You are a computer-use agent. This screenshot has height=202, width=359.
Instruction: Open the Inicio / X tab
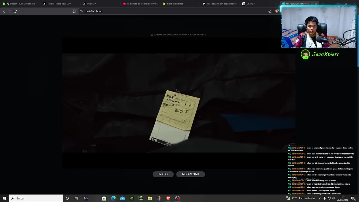pos(100,4)
